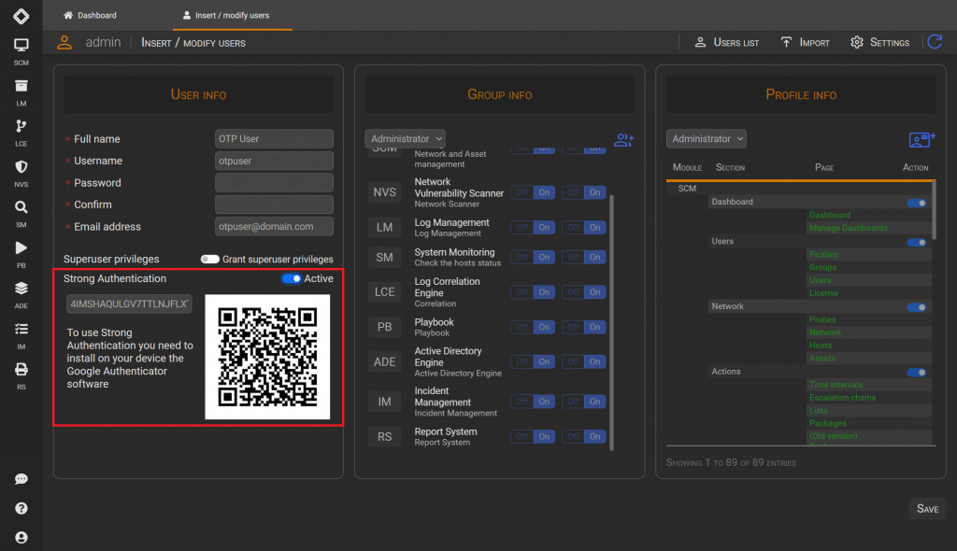Image resolution: width=957 pixels, height=551 pixels.
Task: Toggle Grant superuser privileges switch
Action: (x=210, y=260)
